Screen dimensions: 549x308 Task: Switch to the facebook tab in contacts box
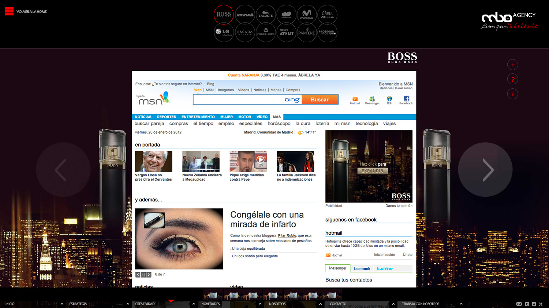pos(362,269)
